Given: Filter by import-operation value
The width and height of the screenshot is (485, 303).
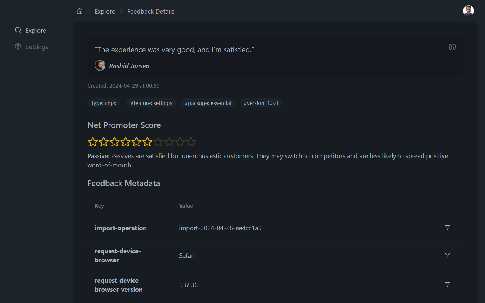Looking at the screenshot, I should click(x=447, y=228).
